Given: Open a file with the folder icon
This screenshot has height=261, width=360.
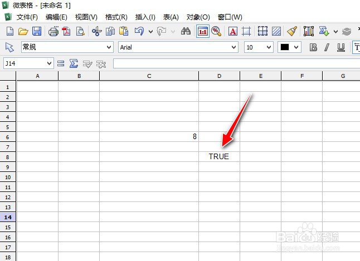Looking at the screenshot, I should 23,31.
